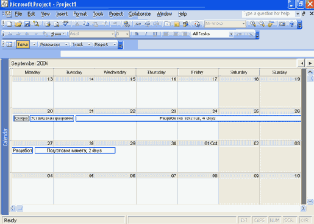The height and width of the screenshot is (224, 314).
Task: Zoom out of the calendar
Action: click(x=262, y=24)
